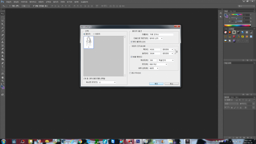The height and width of the screenshot is (144, 256).
Task: Open Photoshop from the Windows taskbar
Action: 138,141
